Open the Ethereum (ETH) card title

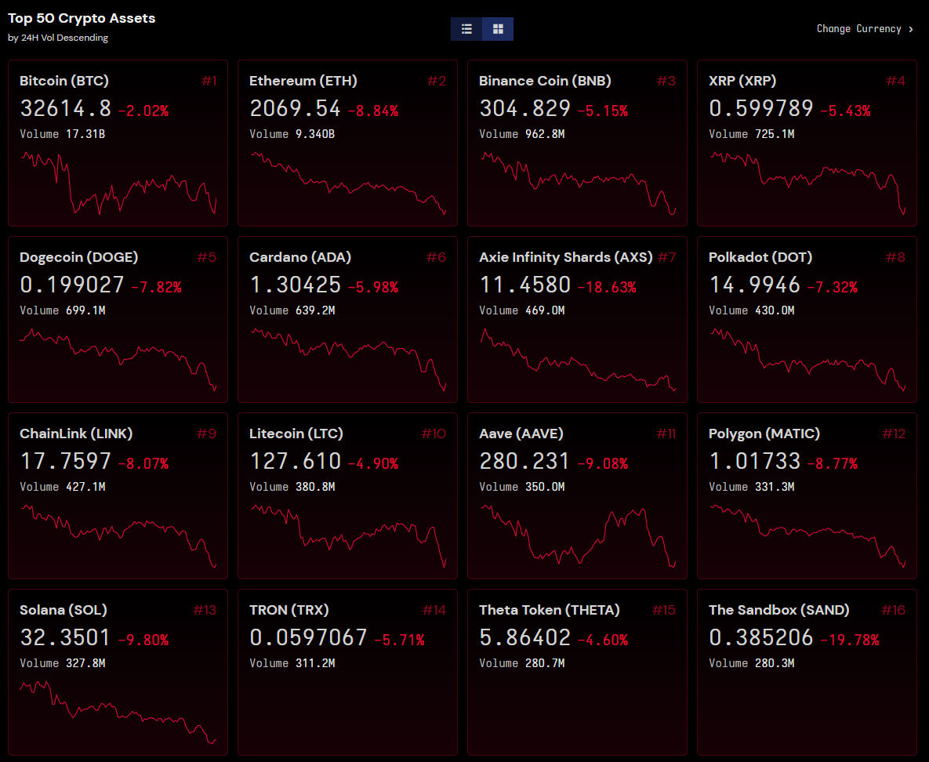point(303,81)
